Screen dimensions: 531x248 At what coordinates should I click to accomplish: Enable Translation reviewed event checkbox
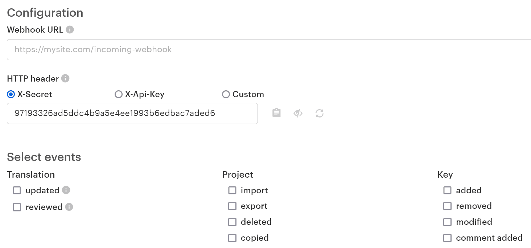click(17, 207)
